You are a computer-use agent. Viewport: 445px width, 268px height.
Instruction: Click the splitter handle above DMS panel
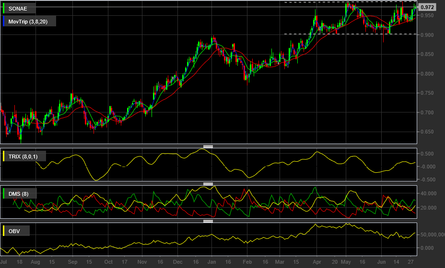pos(208,184)
